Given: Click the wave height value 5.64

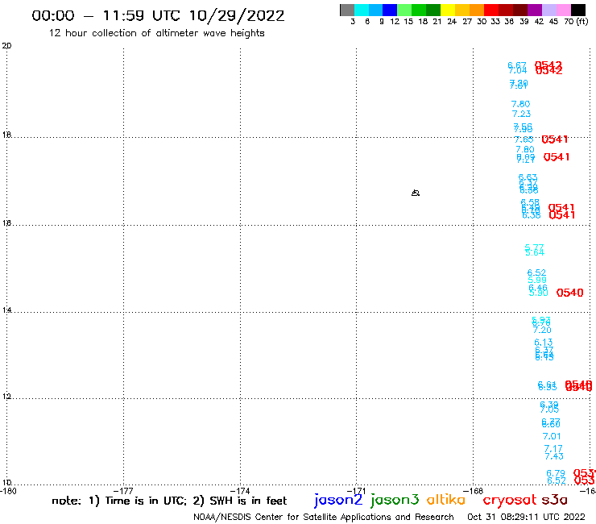Looking at the screenshot, I should point(535,252).
